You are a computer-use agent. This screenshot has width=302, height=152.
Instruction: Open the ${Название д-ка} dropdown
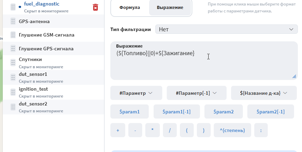[x=264, y=93]
